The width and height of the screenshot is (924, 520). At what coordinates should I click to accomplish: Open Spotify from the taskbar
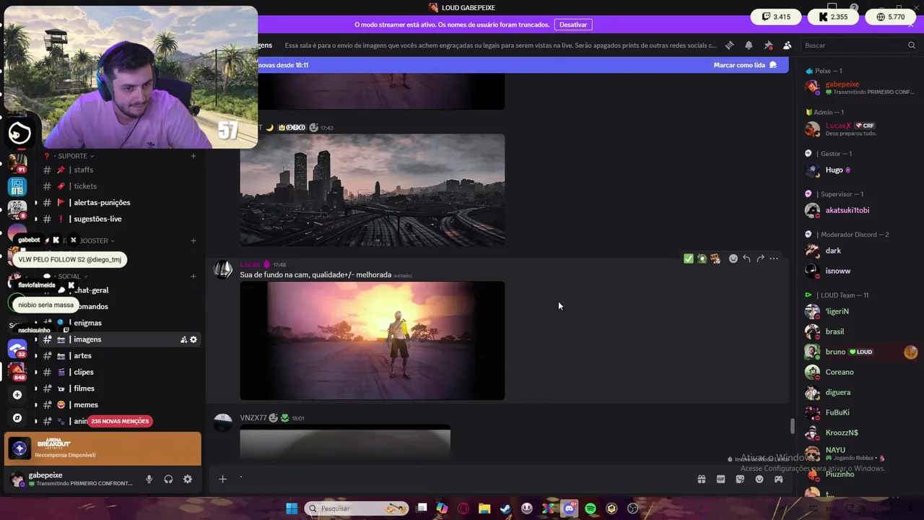(x=590, y=508)
